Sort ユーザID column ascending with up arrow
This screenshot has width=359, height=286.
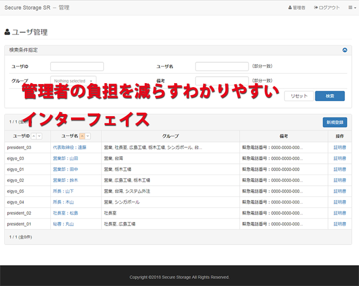tap(34, 136)
